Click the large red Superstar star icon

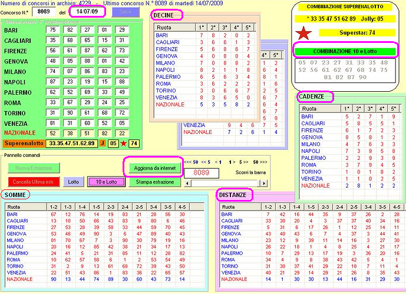303,33
